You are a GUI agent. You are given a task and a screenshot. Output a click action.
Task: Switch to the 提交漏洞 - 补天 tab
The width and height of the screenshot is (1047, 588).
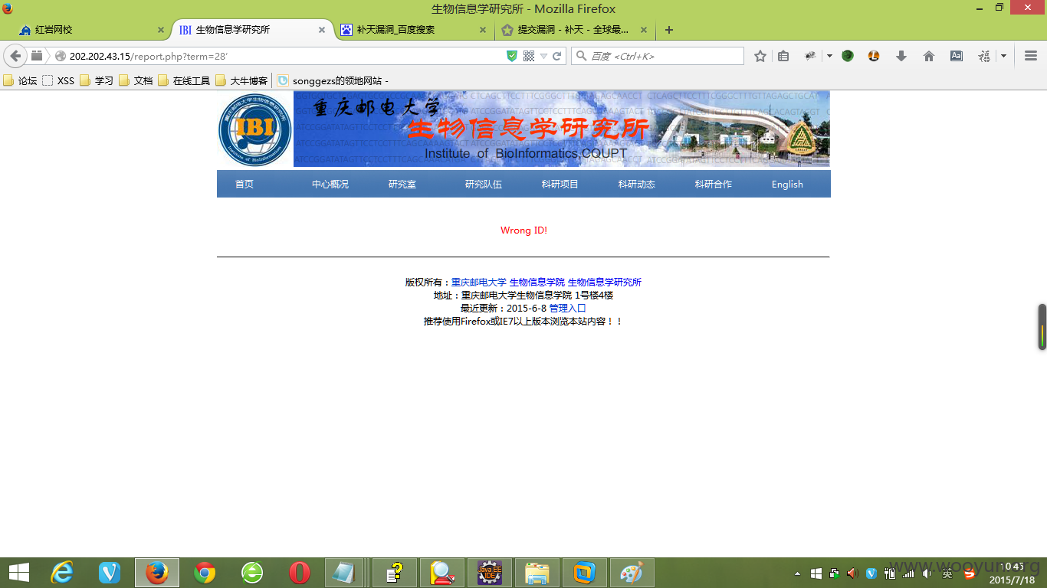click(573, 30)
